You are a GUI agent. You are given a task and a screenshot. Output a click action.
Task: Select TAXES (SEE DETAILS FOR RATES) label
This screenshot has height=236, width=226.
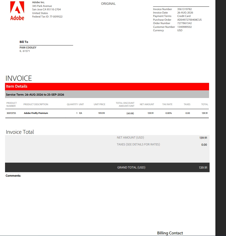pyautogui.click(x=138, y=145)
